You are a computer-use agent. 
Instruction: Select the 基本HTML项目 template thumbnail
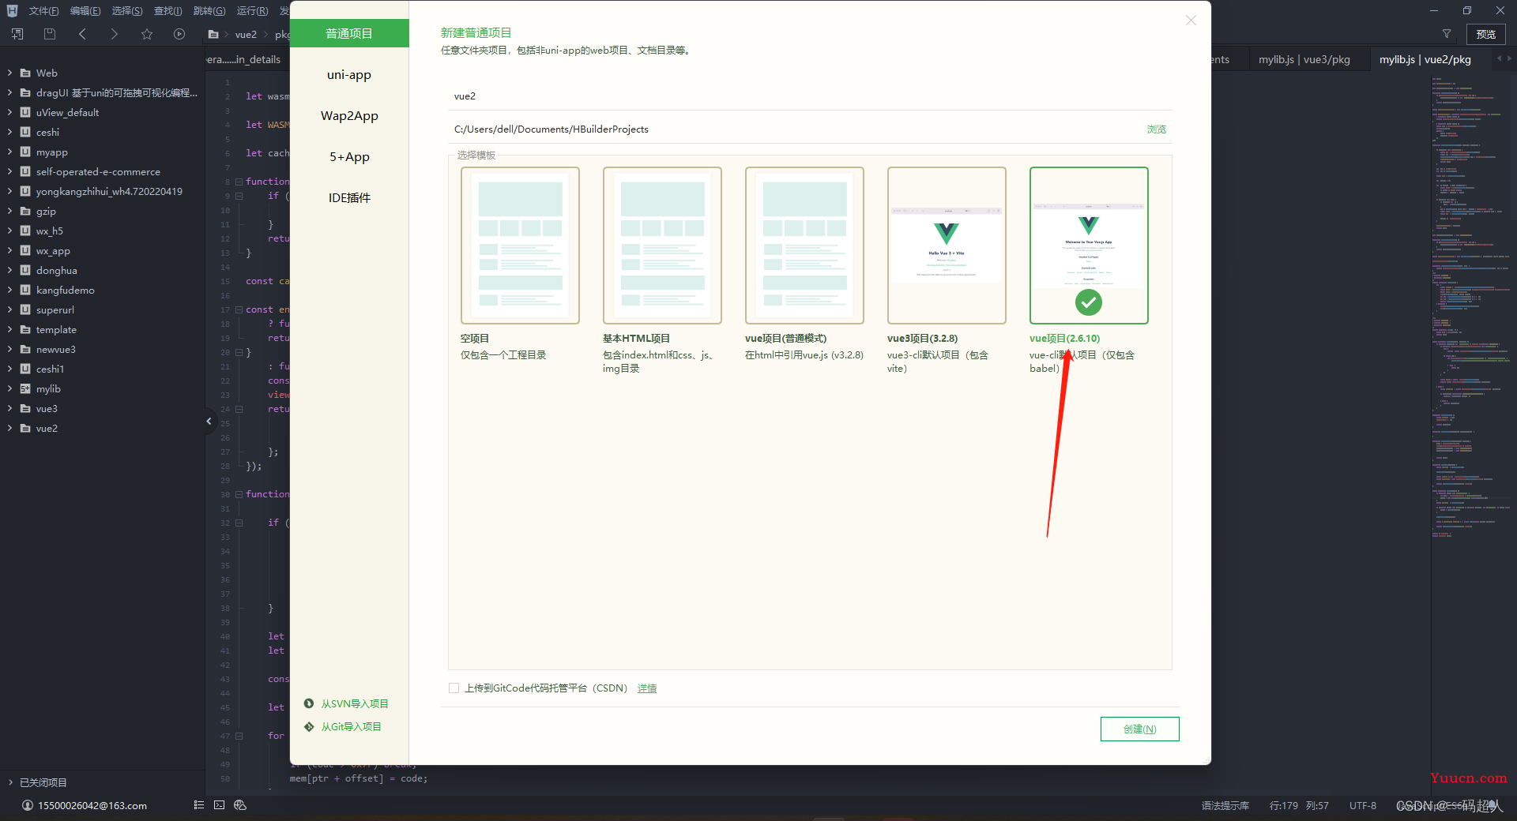[662, 245]
